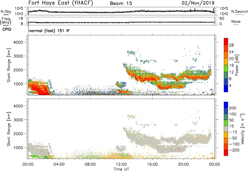Screen dimensions: 248x171
Task: Click the '18' frequency axis tick
Action: 21,19
